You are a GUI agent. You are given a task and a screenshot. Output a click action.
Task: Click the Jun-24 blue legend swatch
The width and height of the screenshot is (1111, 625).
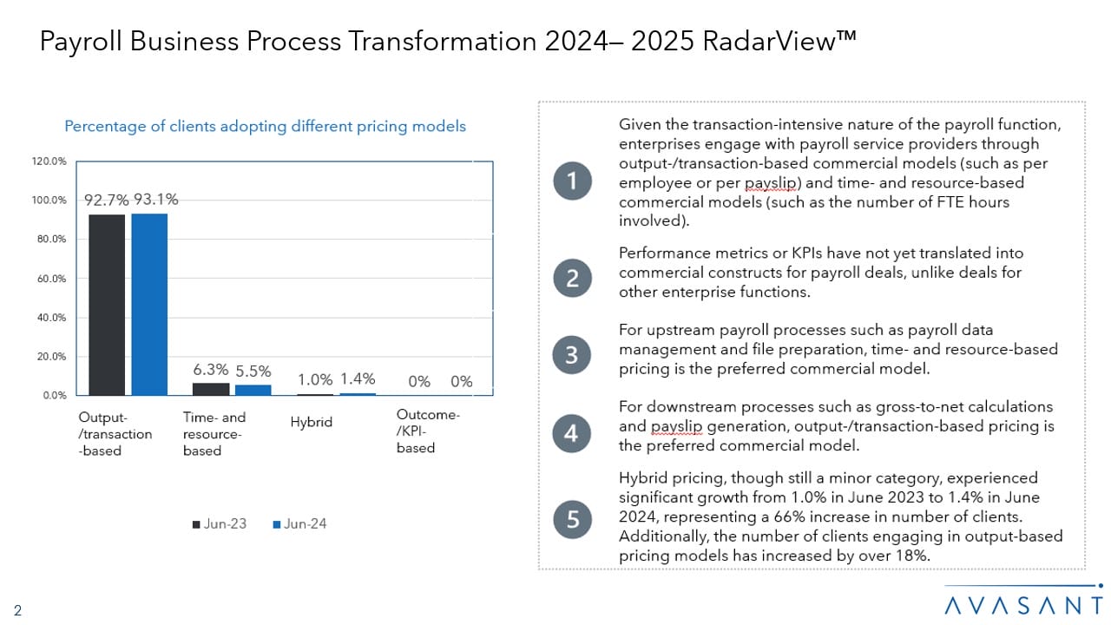276,524
